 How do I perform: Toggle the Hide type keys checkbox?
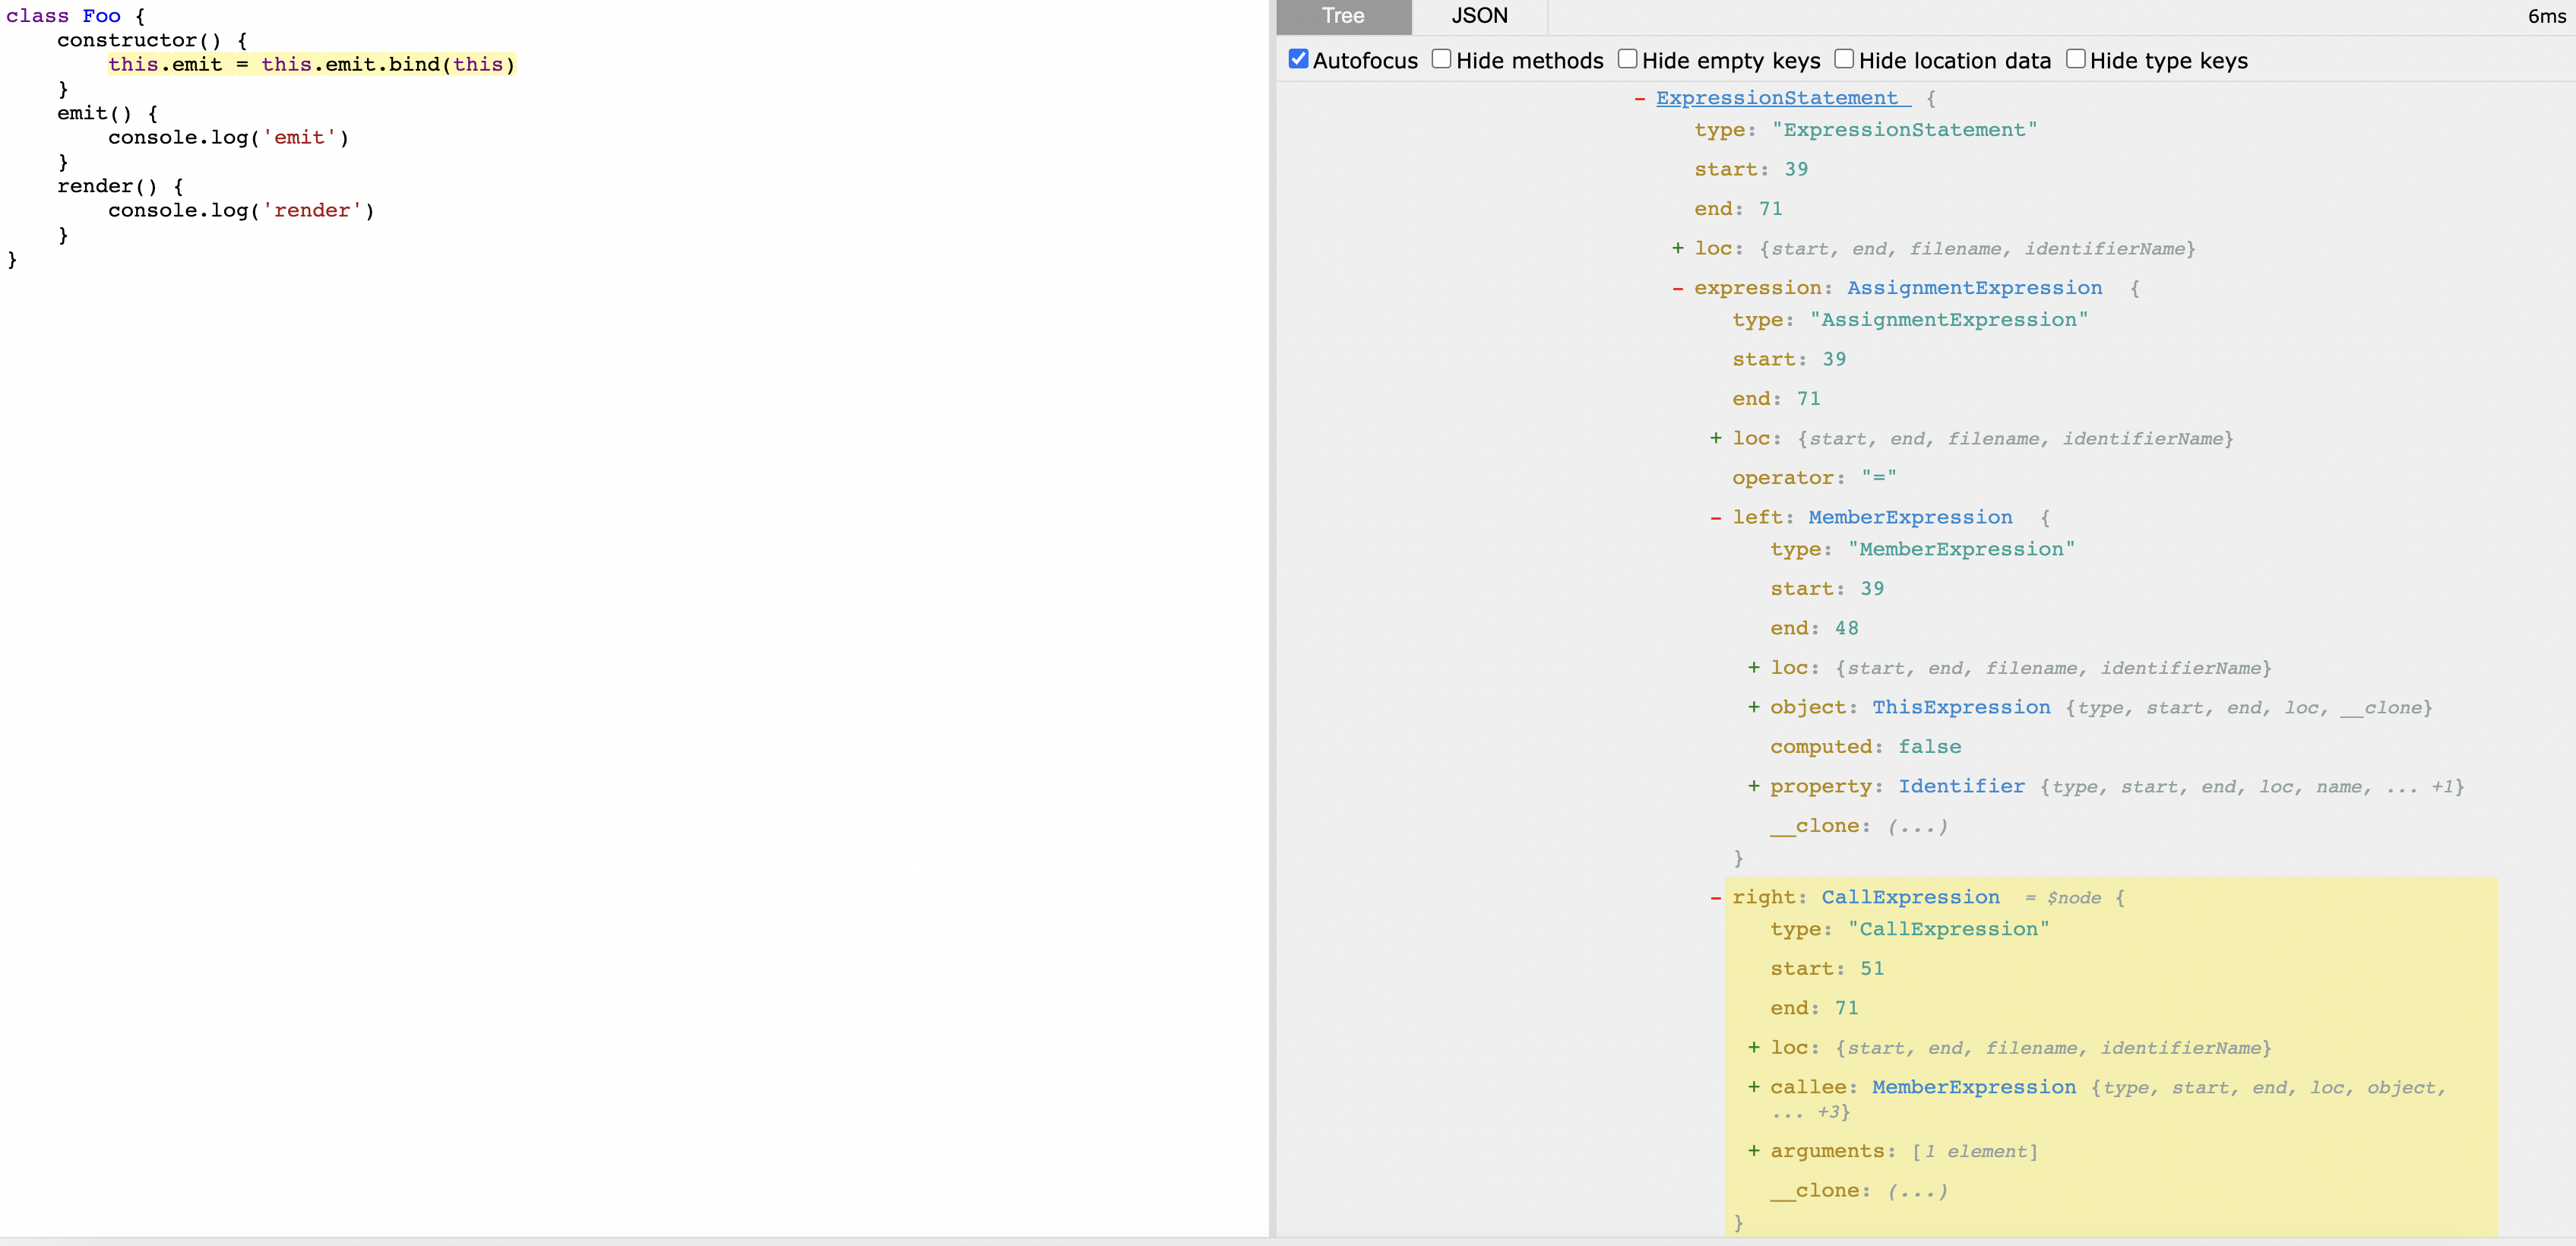point(2075,59)
